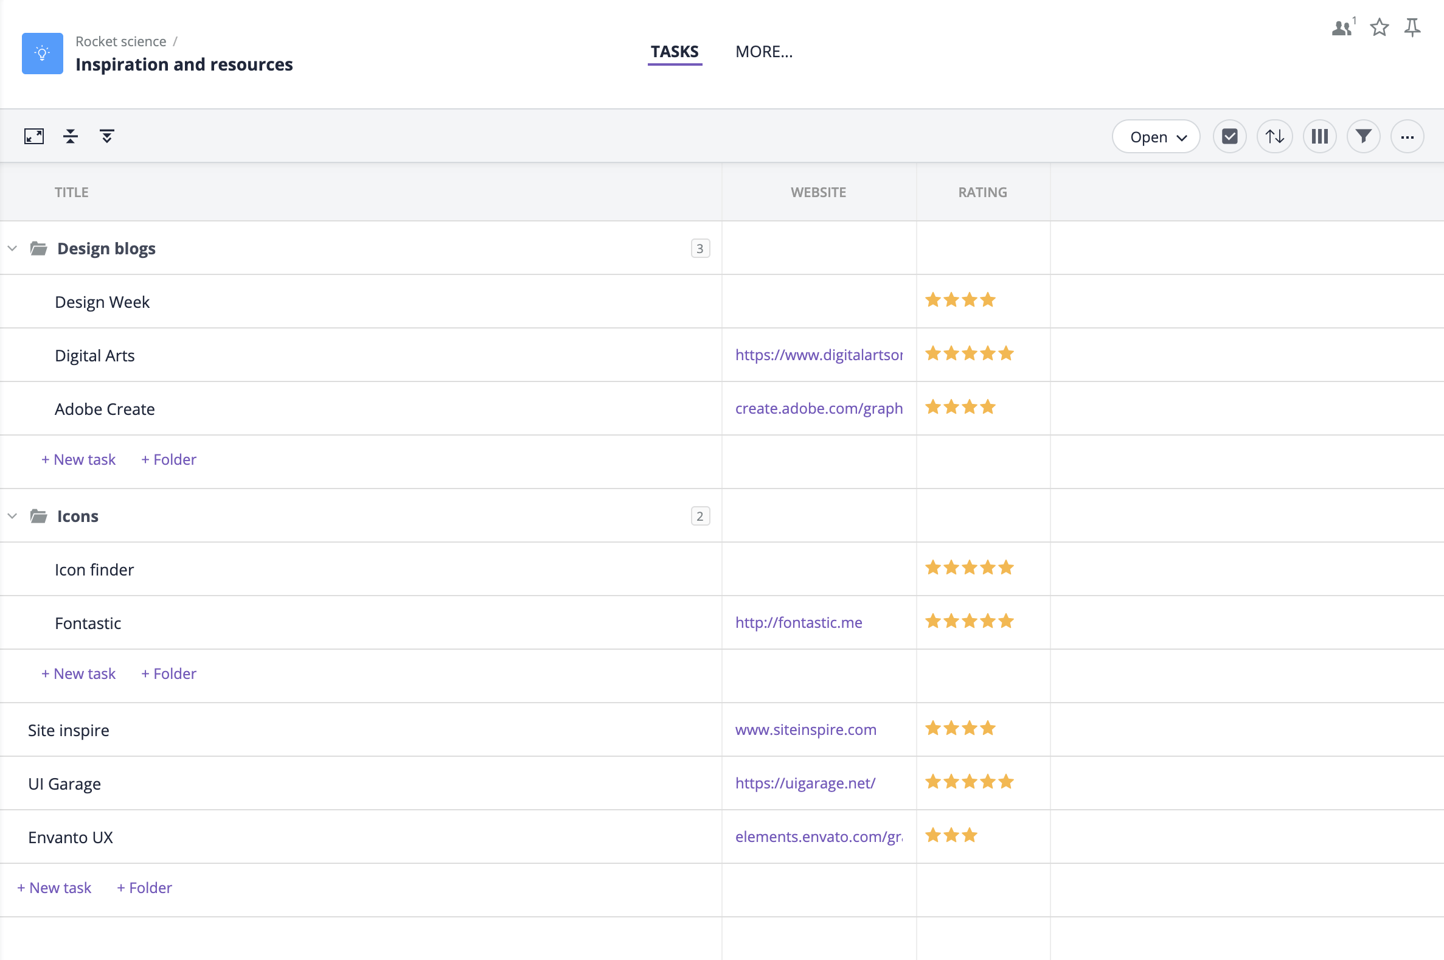Click the Inspiration and resources title
1444x960 pixels.
pyautogui.click(x=184, y=64)
